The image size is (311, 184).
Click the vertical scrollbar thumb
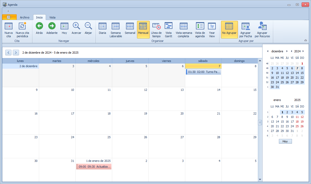pos(260,123)
